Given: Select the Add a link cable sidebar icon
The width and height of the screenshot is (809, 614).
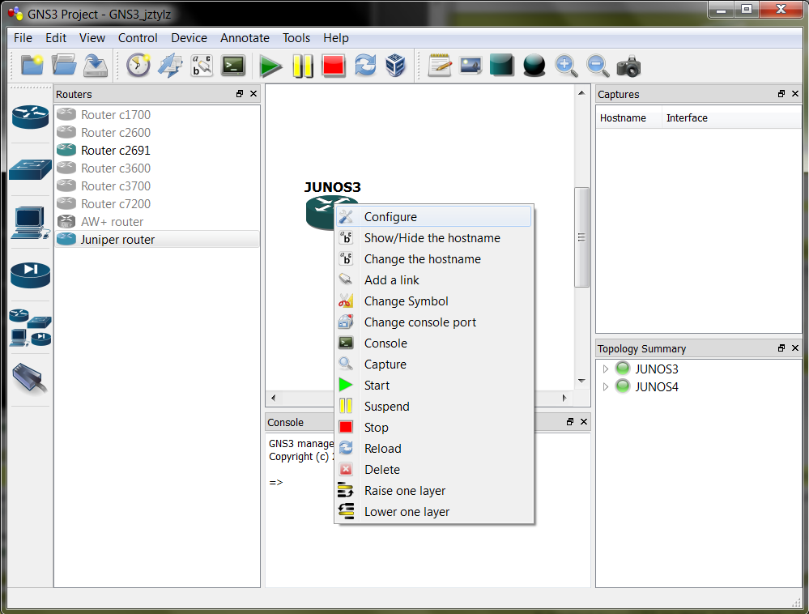Looking at the screenshot, I should 31,379.
